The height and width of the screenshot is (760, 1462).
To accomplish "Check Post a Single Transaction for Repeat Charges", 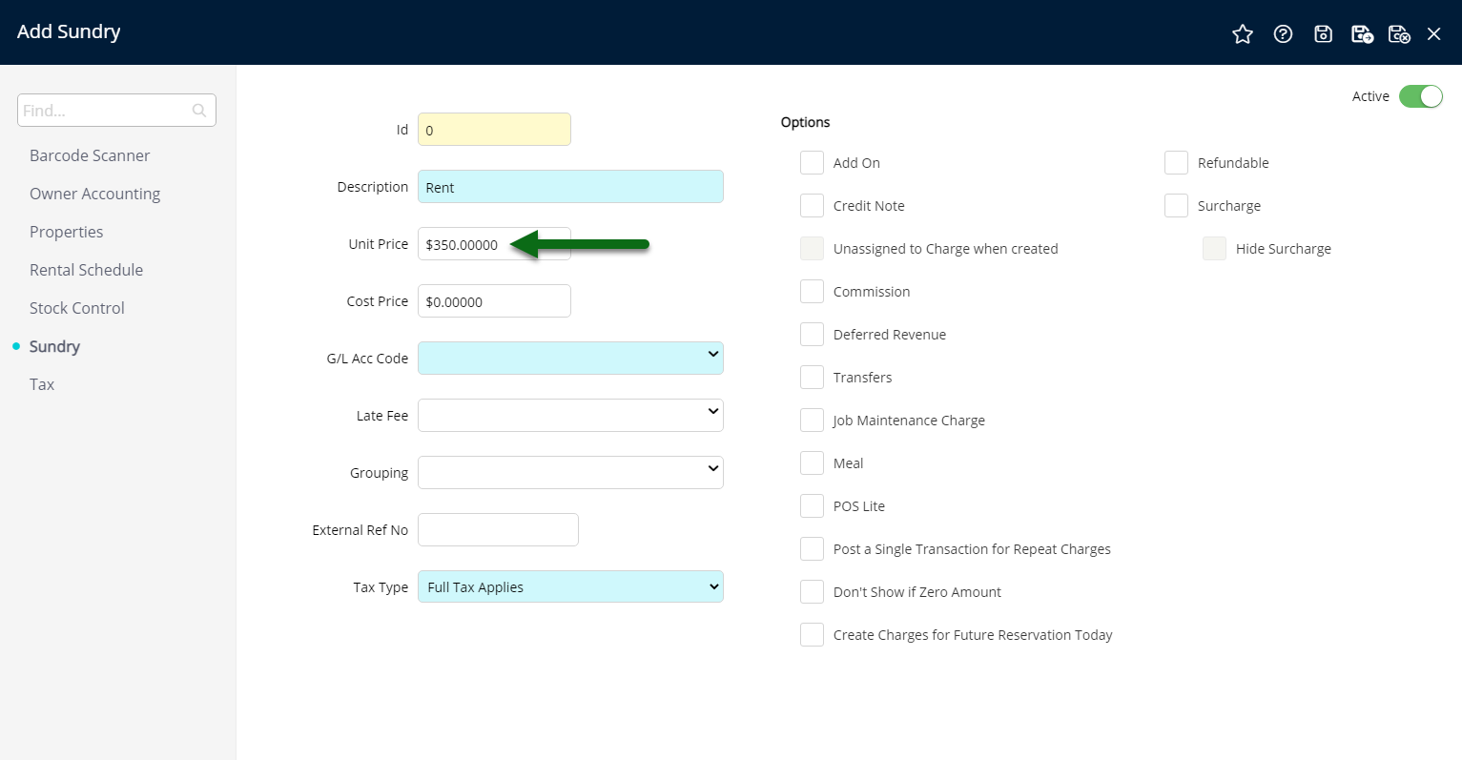I will (812, 548).
